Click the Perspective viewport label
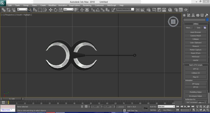Screen dimensions: 210x113 (x=9, y=15)
